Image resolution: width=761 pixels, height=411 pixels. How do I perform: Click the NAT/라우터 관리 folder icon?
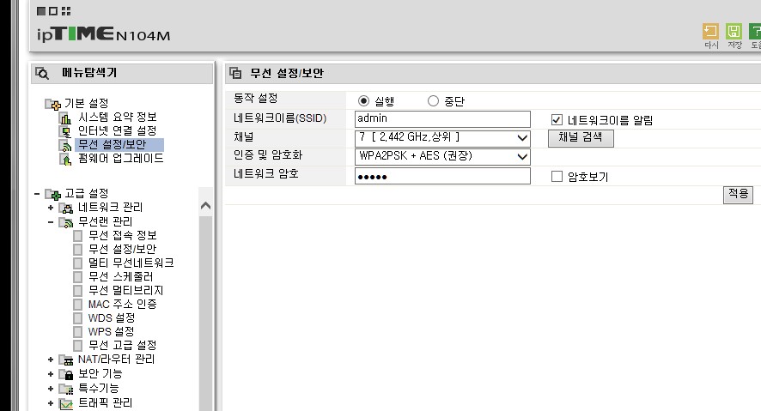(x=66, y=360)
